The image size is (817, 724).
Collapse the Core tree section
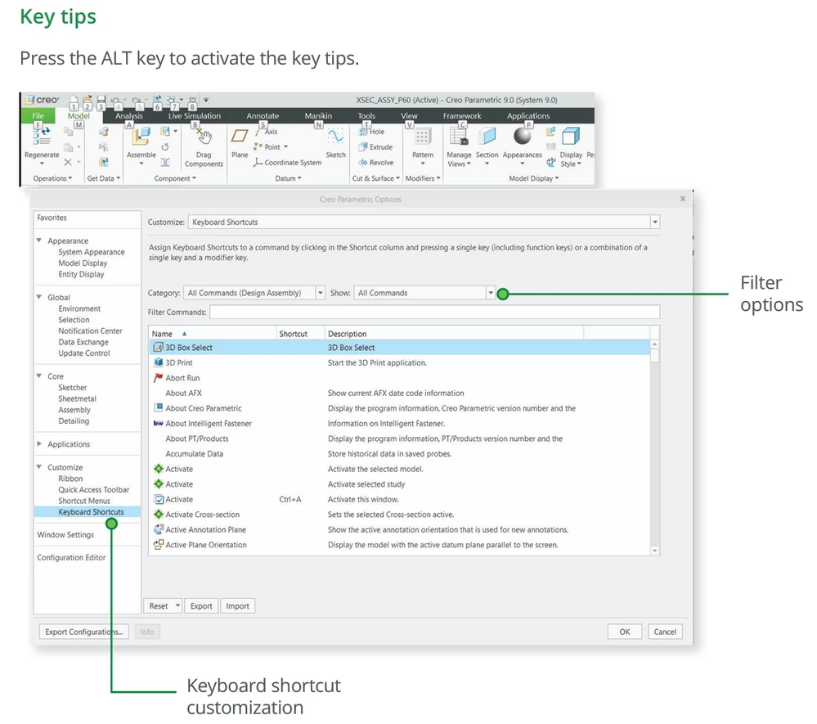[39, 375]
